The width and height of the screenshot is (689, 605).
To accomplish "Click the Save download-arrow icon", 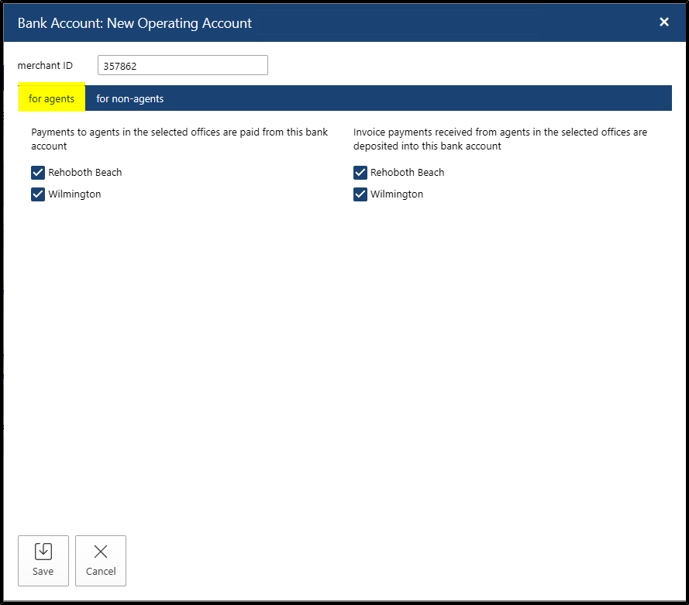I will point(43,552).
